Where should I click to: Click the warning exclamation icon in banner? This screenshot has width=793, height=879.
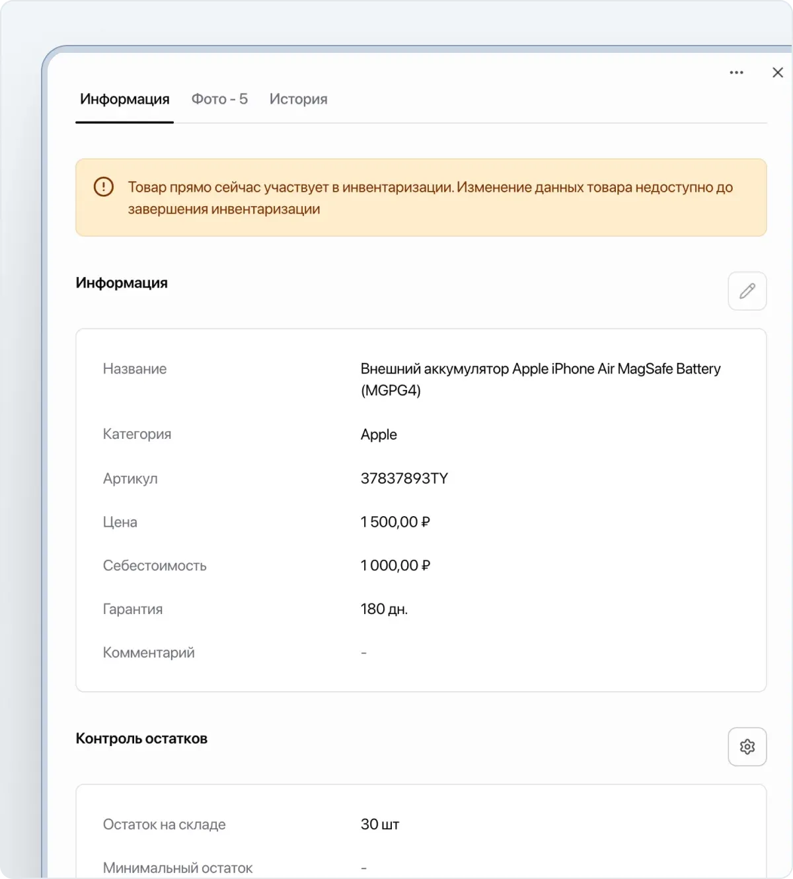point(104,187)
